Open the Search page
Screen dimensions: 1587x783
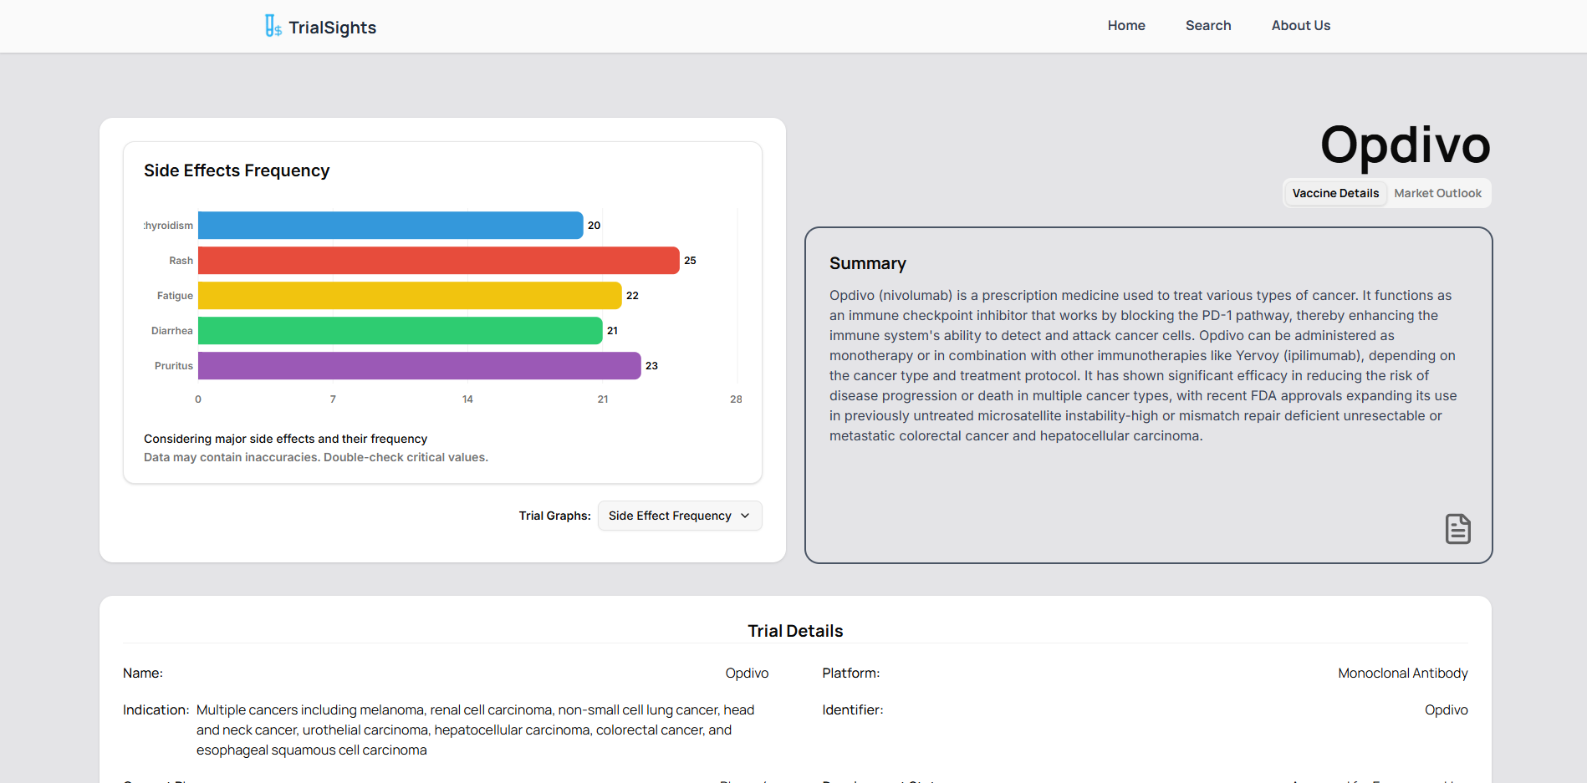[1208, 26]
